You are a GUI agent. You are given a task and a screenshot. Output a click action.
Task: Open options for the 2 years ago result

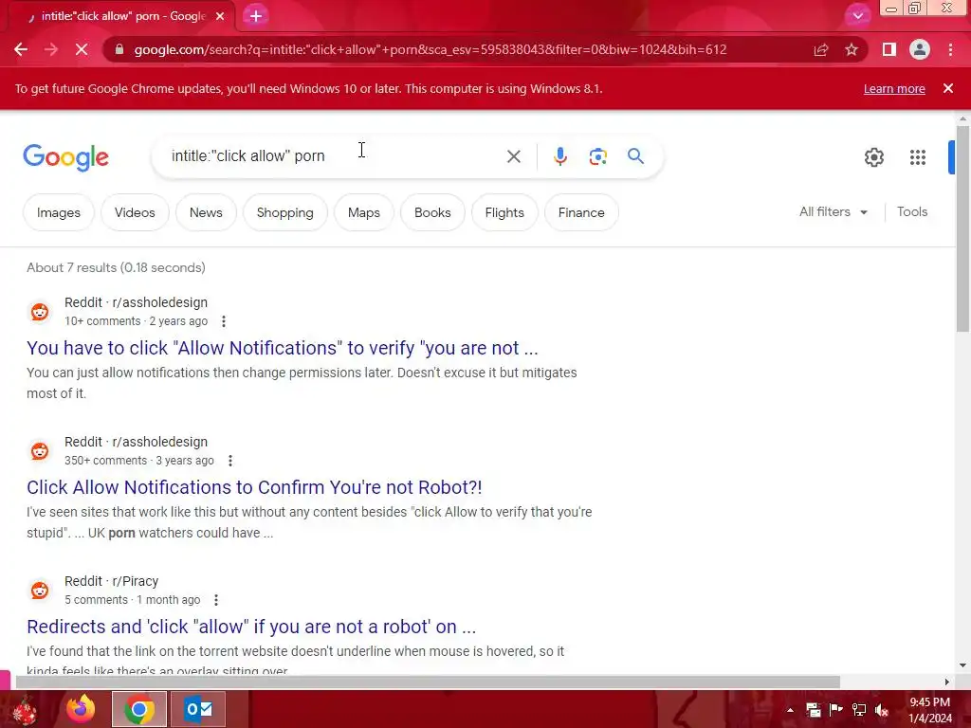(224, 321)
